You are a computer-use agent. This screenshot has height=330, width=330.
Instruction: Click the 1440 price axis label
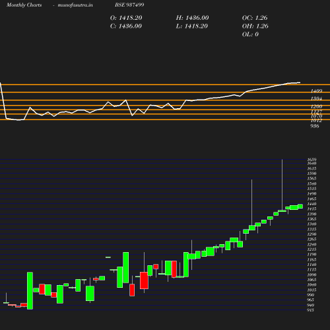[x=312, y=204]
